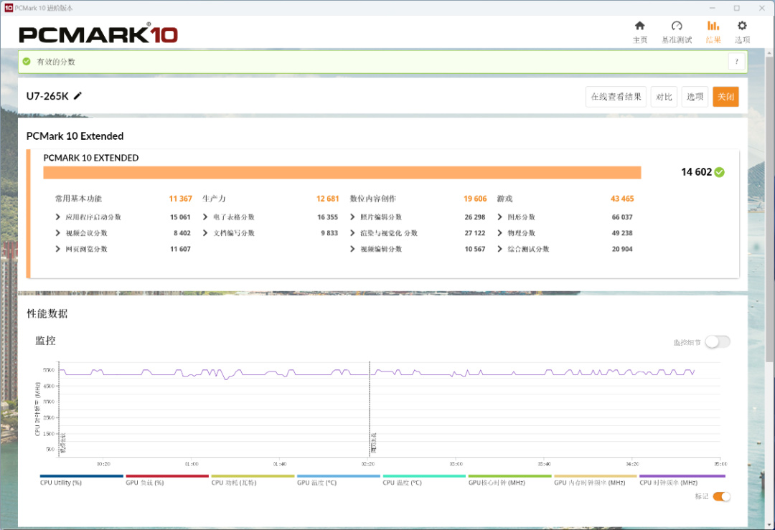The width and height of the screenshot is (775, 530).
Task: Click the chart marker line at 02:20
Action: (x=370, y=409)
